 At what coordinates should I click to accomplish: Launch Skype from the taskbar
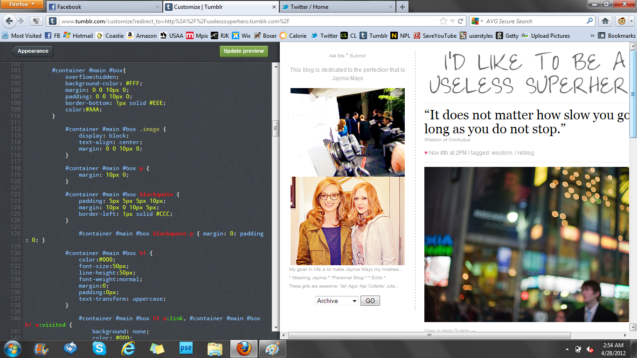click(99, 348)
